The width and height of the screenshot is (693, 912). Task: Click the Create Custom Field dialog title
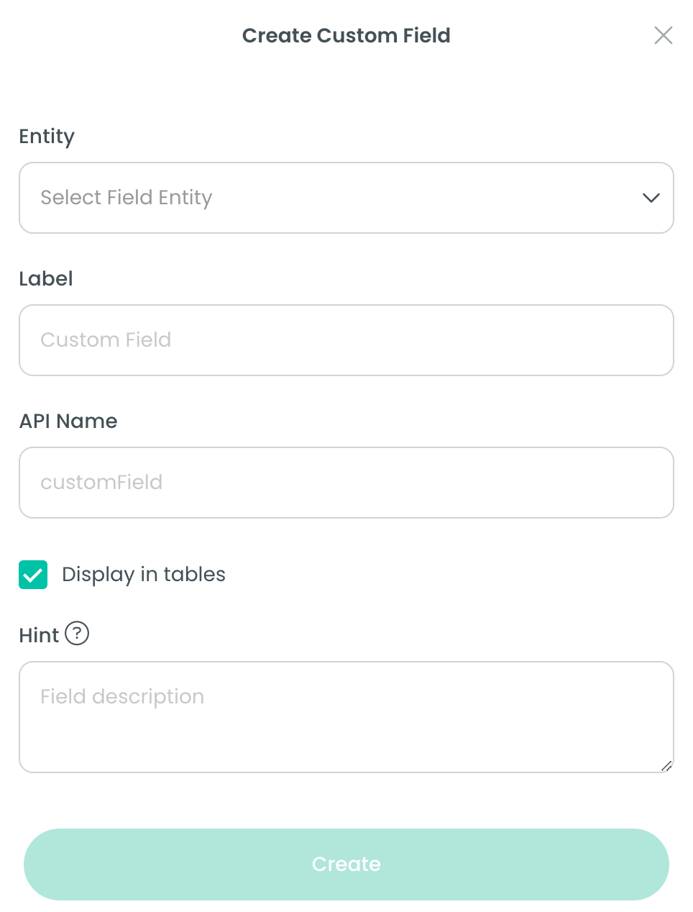click(346, 35)
